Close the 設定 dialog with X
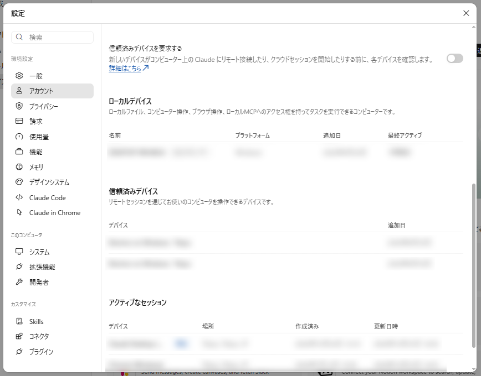This screenshot has height=376, width=481. pyautogui.click(x=466, y=13)
